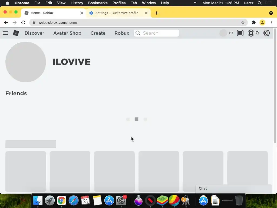Open the Robux page
Image resolution: width=277 pixels, height=208 pixels.
click(122, 33)
